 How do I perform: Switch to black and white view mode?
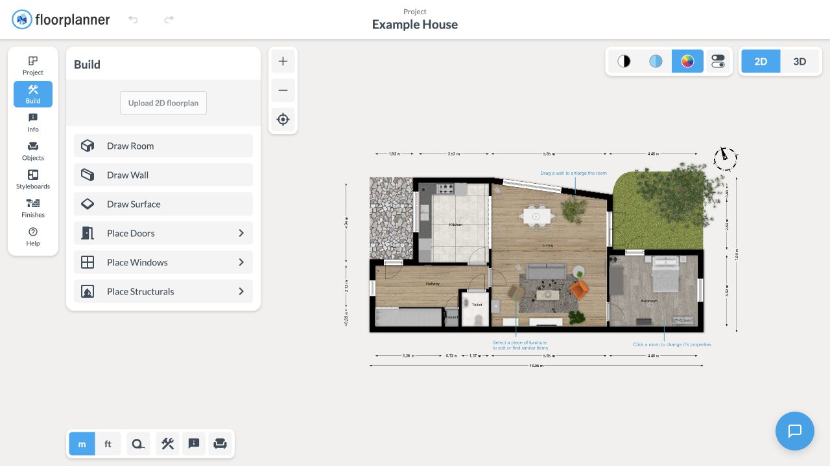624,61
